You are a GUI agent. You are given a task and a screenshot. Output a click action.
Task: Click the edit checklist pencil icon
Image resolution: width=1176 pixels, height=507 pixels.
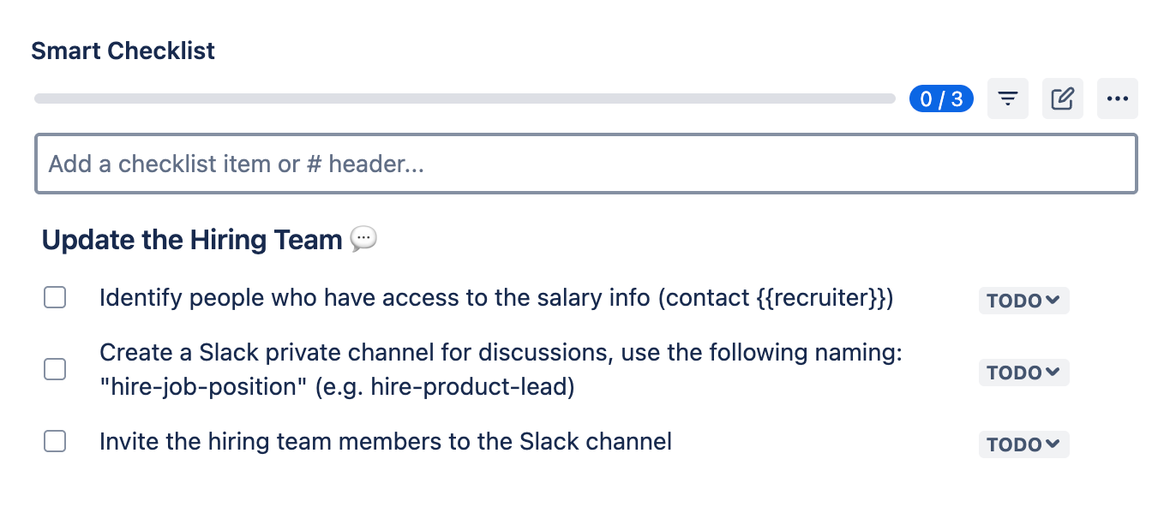(x=1063, y=99)
